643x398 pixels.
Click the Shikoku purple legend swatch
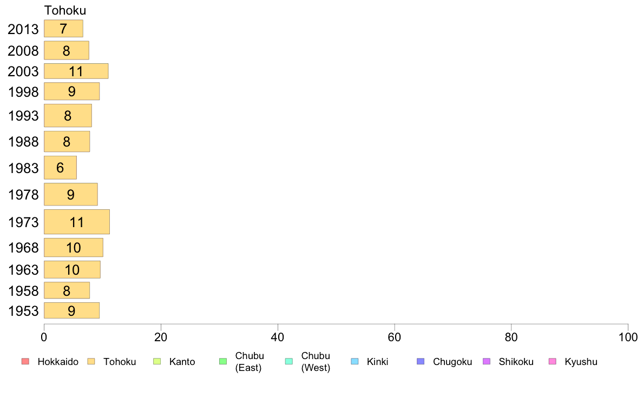tap(487, 362)
